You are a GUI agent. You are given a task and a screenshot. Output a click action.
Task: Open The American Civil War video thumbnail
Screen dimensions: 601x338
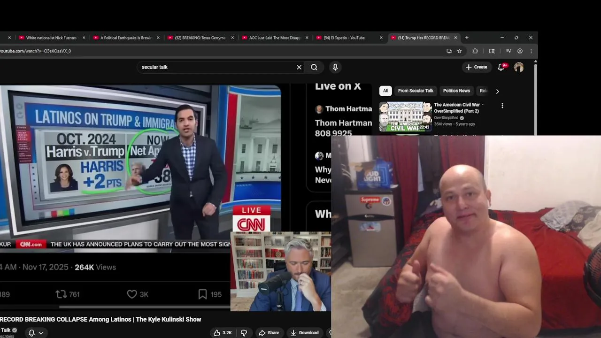pyautogui.click(x=405, y=116)
